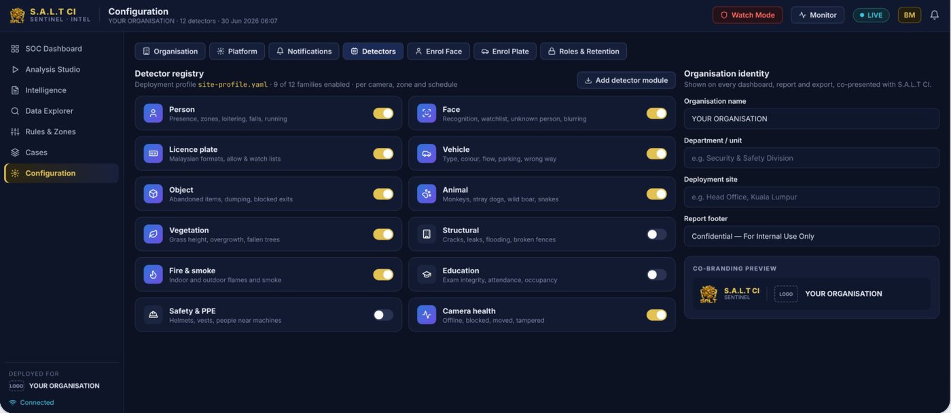The height and width of the screenshot is (413, 951).
Task: Click the Vehicle detector icon
Action: (427, 153)
